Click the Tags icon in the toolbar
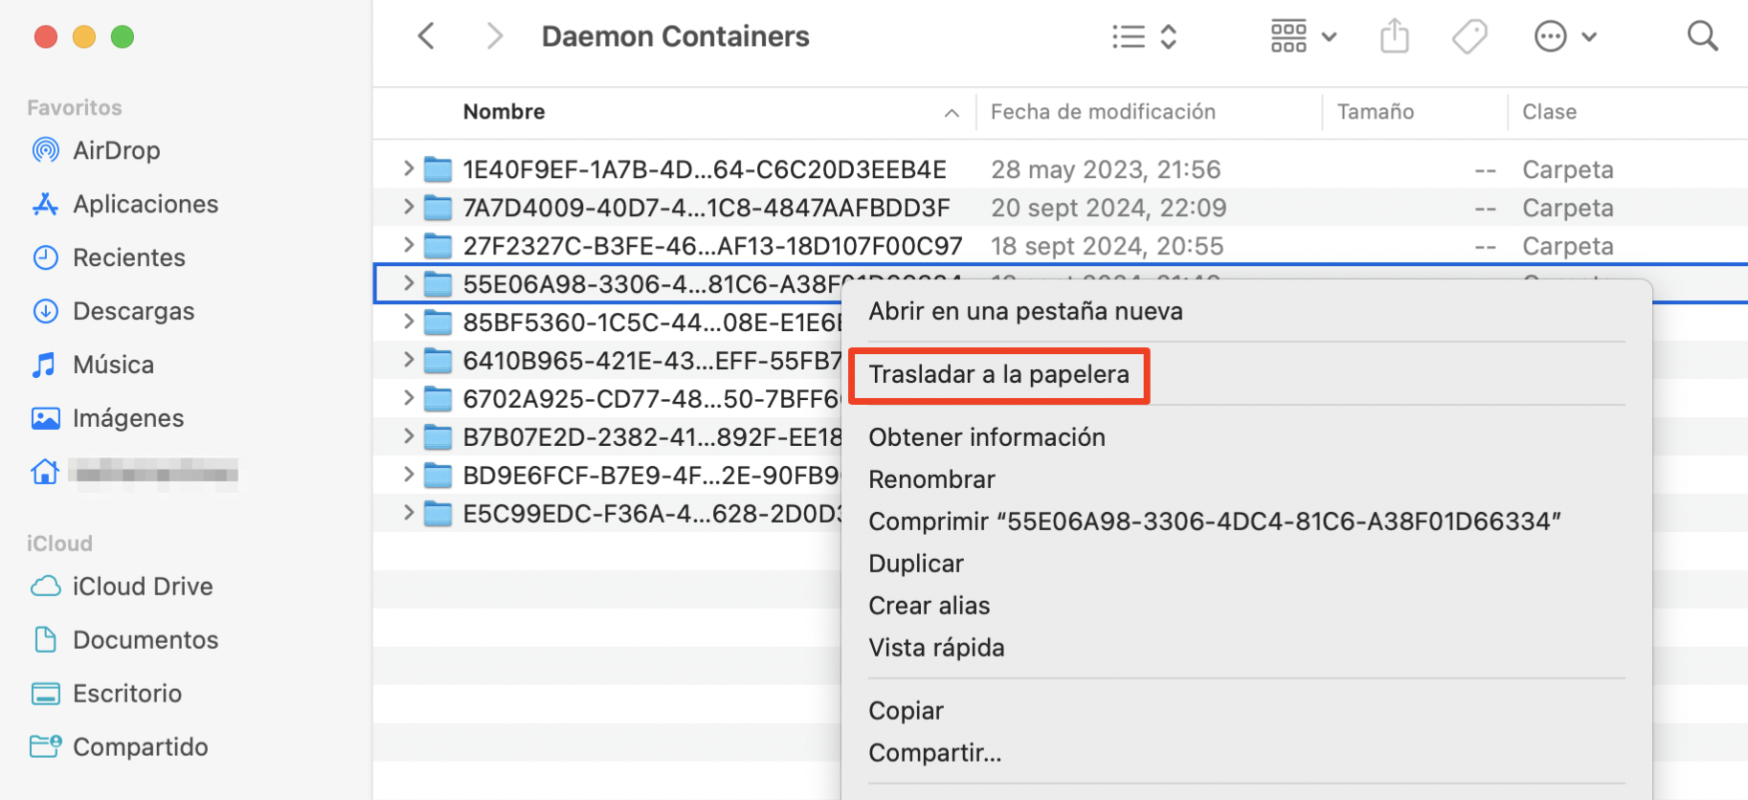 (x=1469, y=35)
